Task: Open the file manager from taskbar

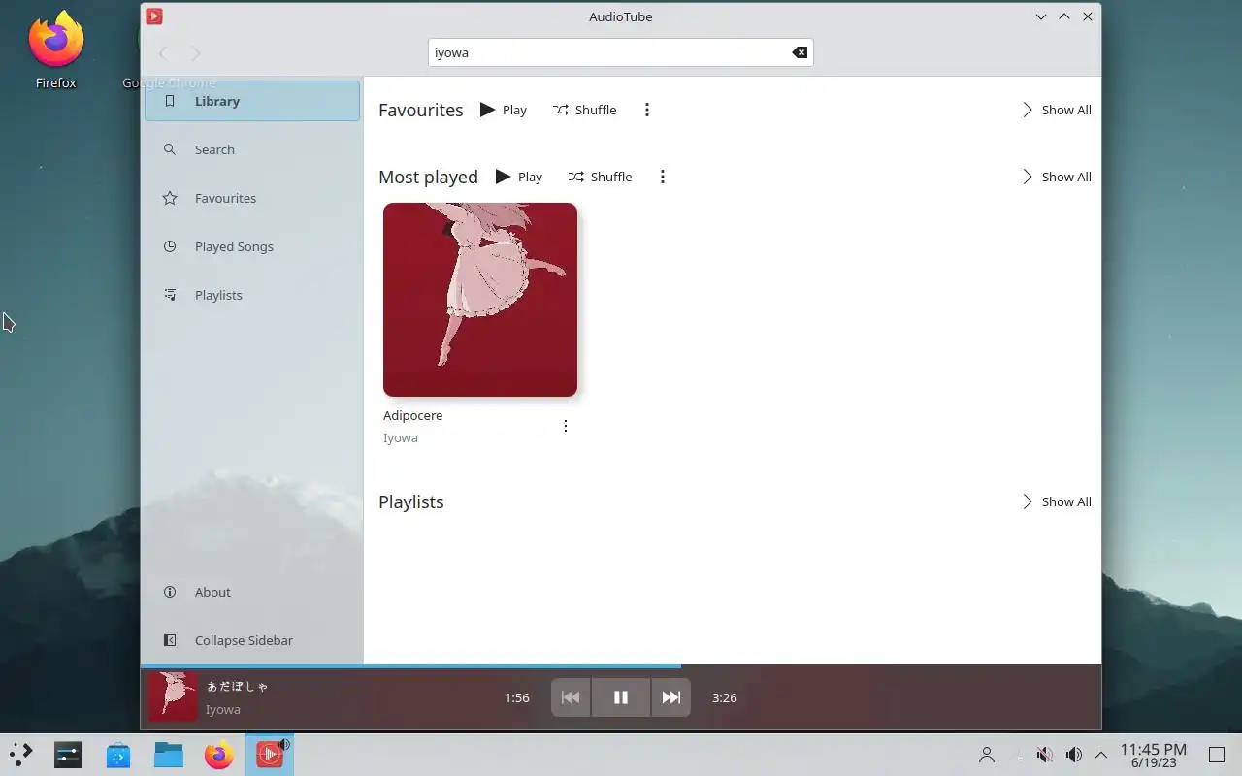Action: [x=169, y=755]
